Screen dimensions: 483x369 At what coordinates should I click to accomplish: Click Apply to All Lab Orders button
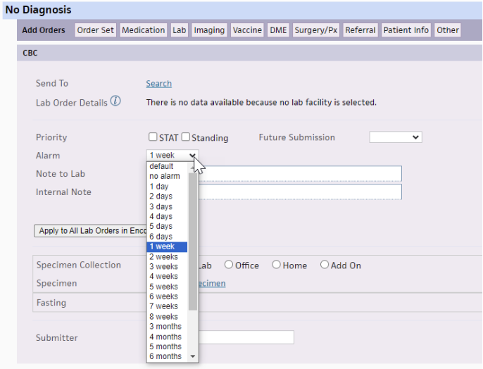click(x=90, y=231)
